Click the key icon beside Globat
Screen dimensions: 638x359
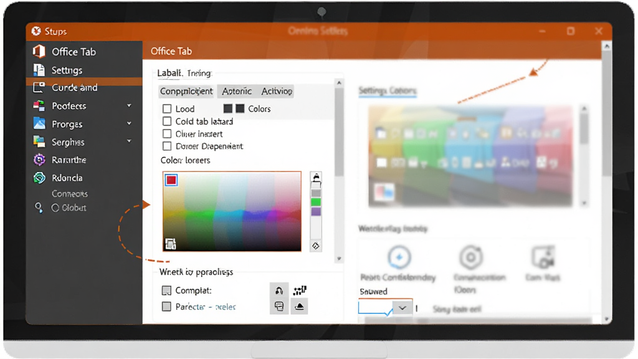[39, 208]
